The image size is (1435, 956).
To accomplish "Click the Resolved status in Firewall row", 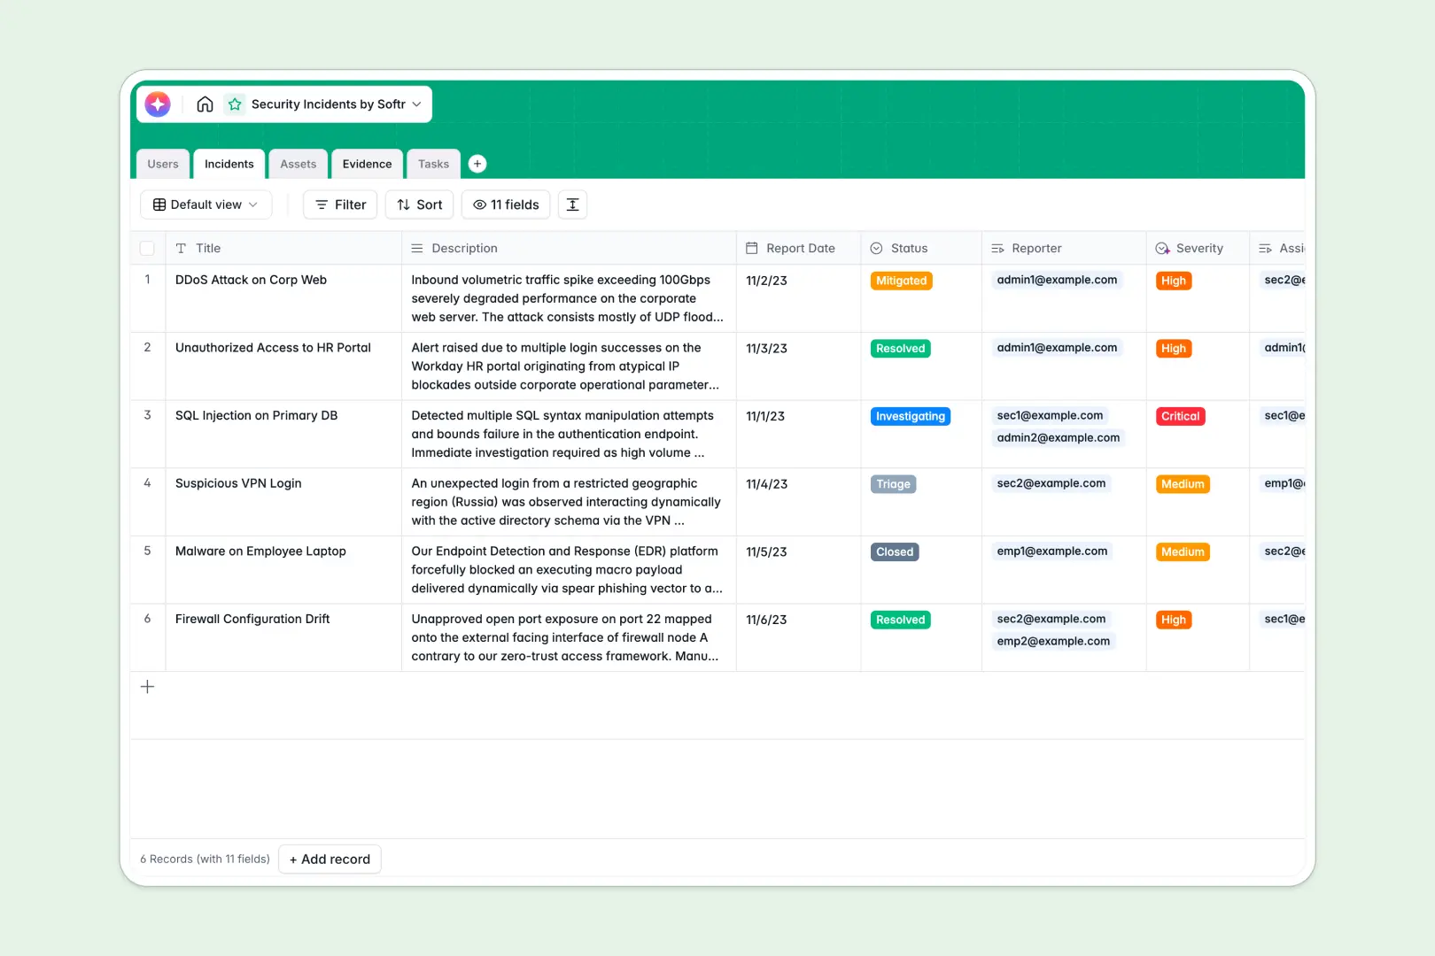I will point(901,620).
